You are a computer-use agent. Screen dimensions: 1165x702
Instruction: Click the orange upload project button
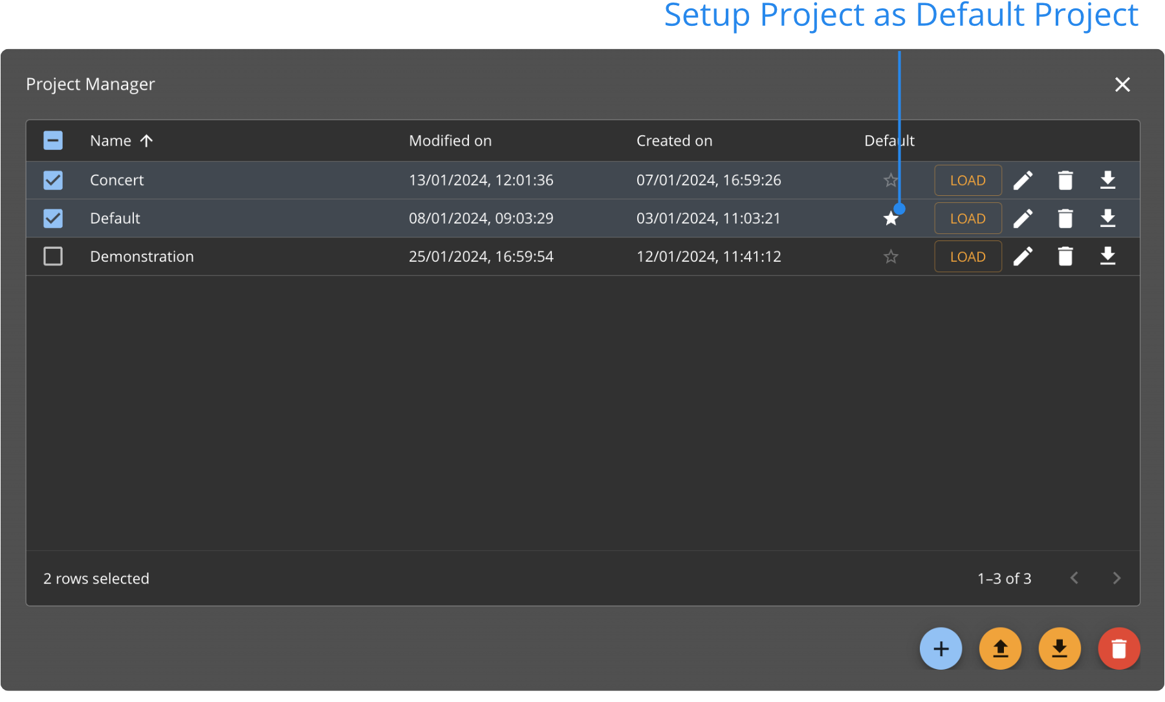click(x=1000, y=648)
